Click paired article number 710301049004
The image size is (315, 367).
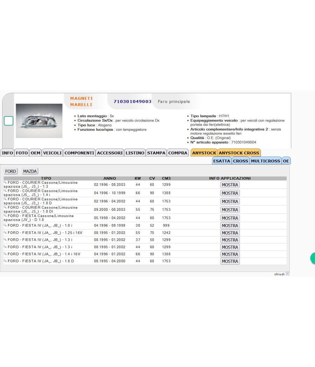244,142
